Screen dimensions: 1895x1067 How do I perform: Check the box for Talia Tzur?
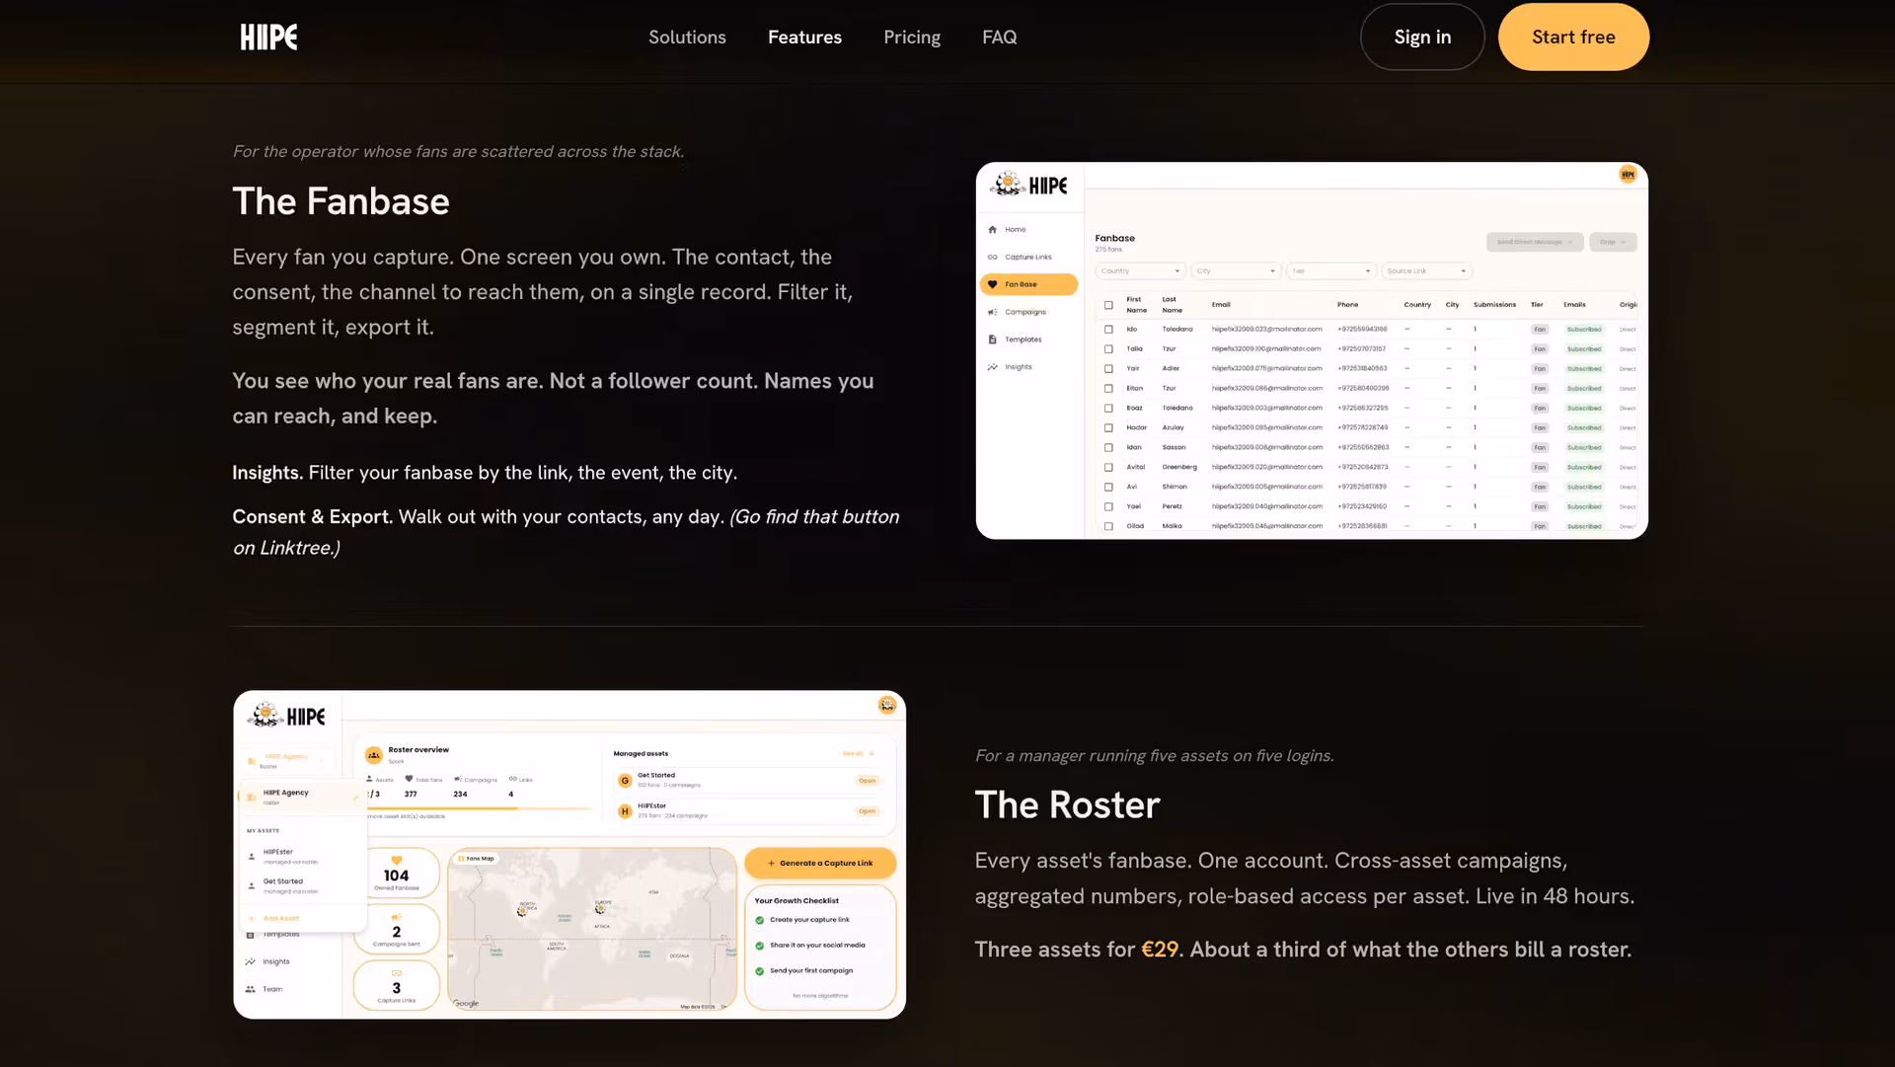tap(1108, 349)
